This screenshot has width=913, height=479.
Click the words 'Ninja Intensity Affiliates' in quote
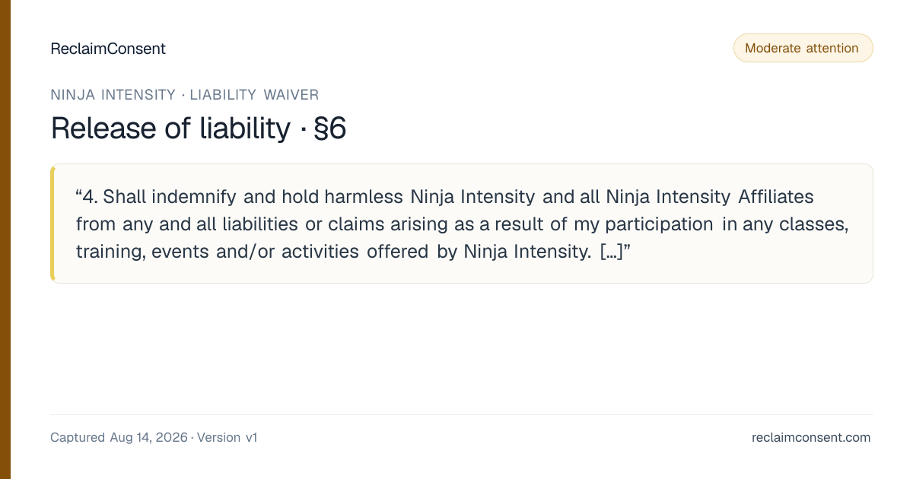tap(710, 197)
